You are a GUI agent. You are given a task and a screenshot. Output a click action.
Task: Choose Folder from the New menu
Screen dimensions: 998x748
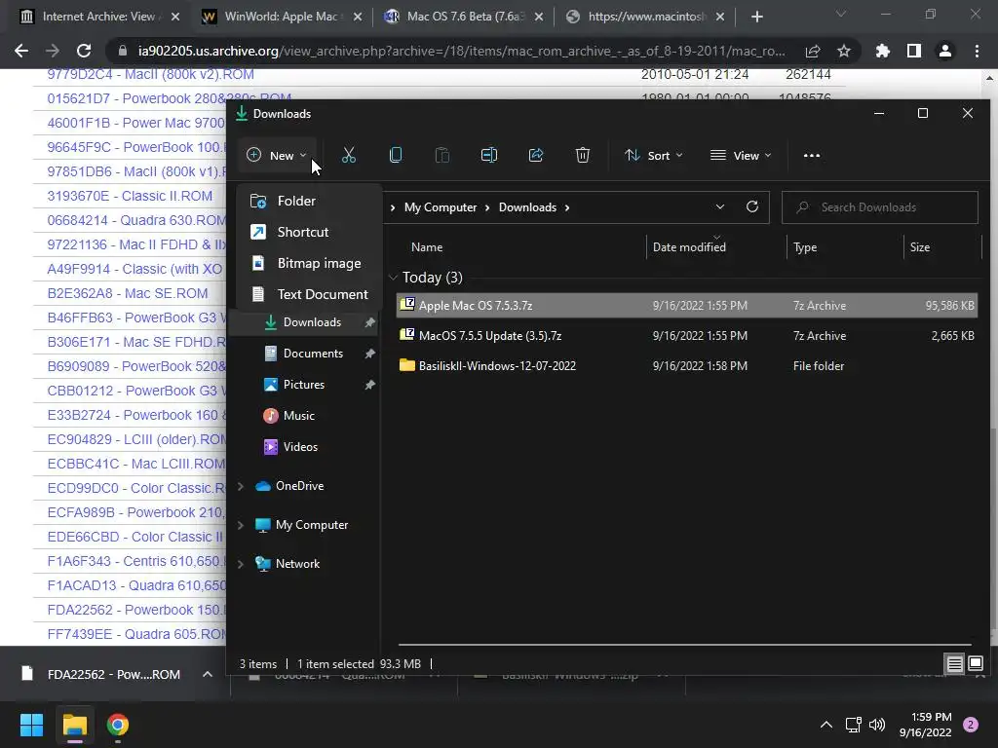pos(309,201)
